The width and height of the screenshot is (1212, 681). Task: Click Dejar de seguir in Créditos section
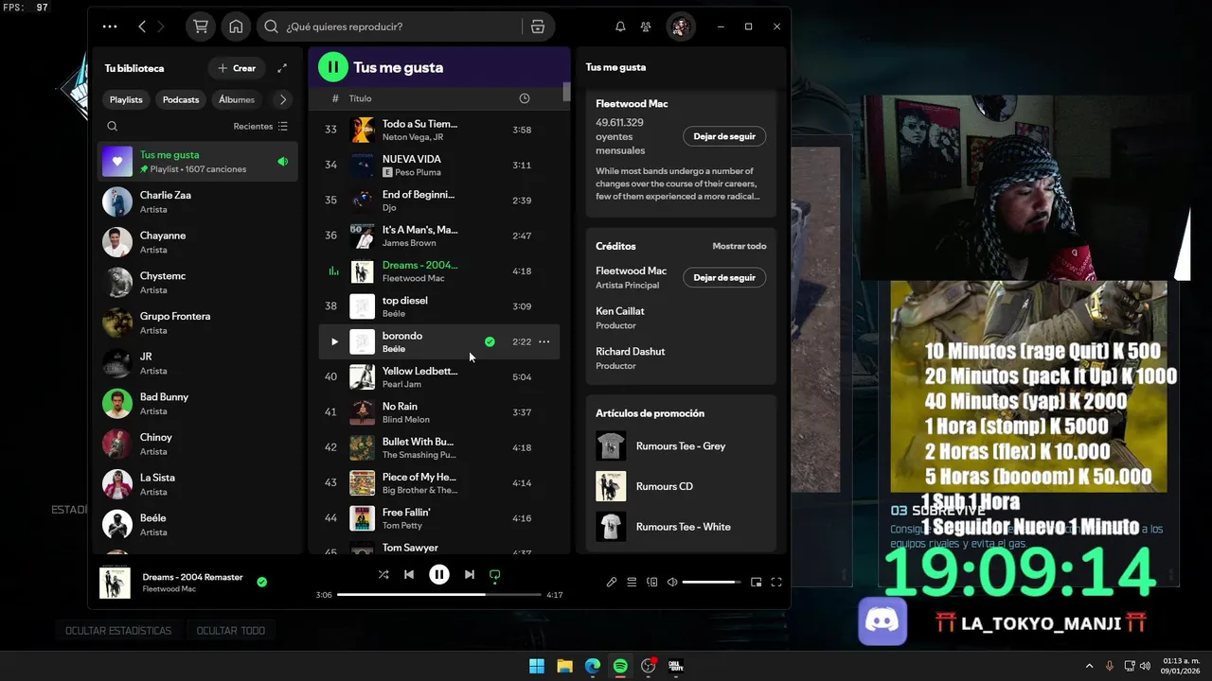click(x=724, y=277)
